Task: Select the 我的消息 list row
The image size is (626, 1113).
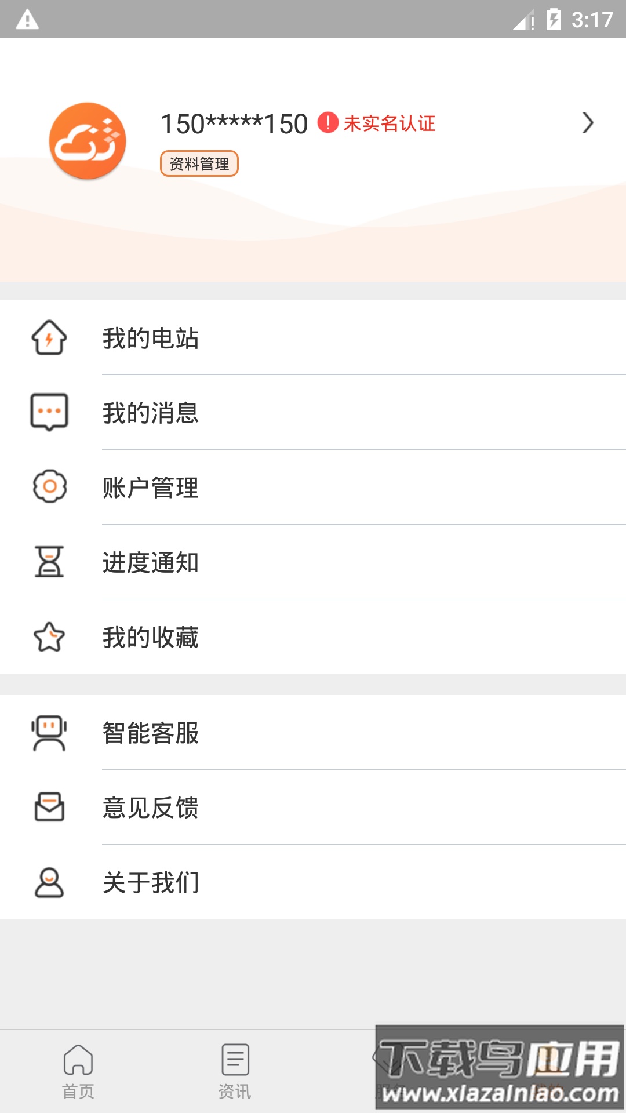Action: (151, 414)
